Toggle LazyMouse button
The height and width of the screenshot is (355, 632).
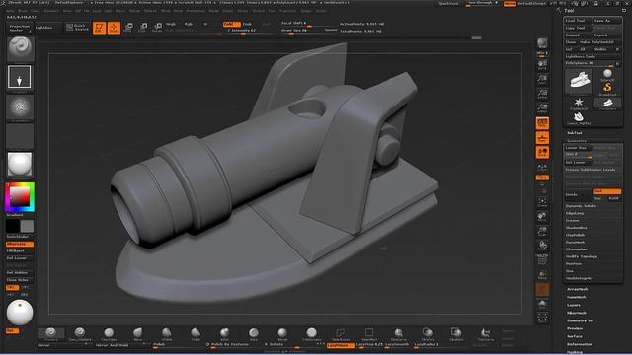pos(341,345)
